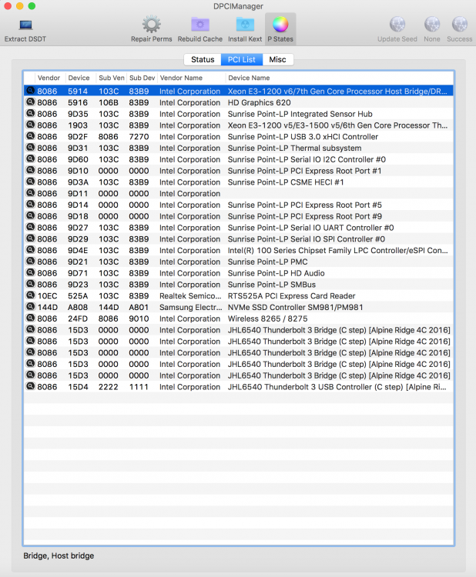476x577 pixels.
Task: Click the 'Bridge, Host bridge' status text
Action: [59, 555]
